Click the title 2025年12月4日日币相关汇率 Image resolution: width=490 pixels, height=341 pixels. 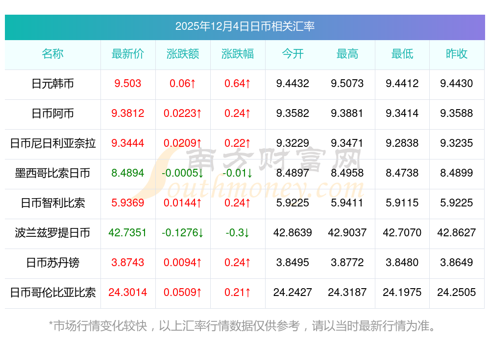click(x=245, y=26)
